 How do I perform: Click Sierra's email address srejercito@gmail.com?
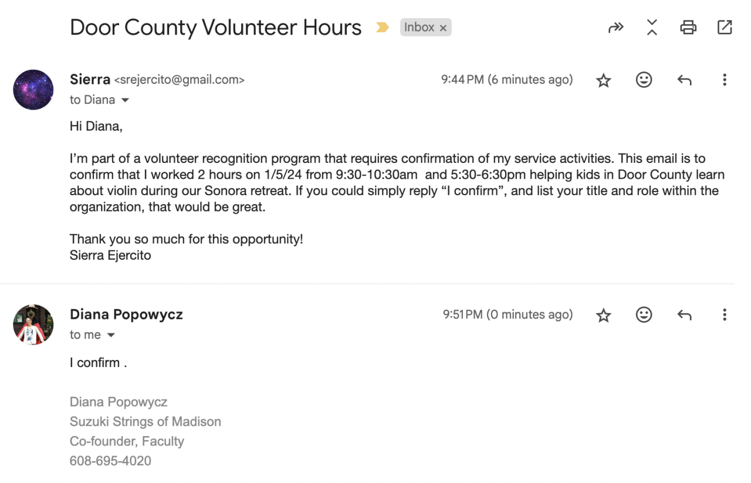coord(179,80)
